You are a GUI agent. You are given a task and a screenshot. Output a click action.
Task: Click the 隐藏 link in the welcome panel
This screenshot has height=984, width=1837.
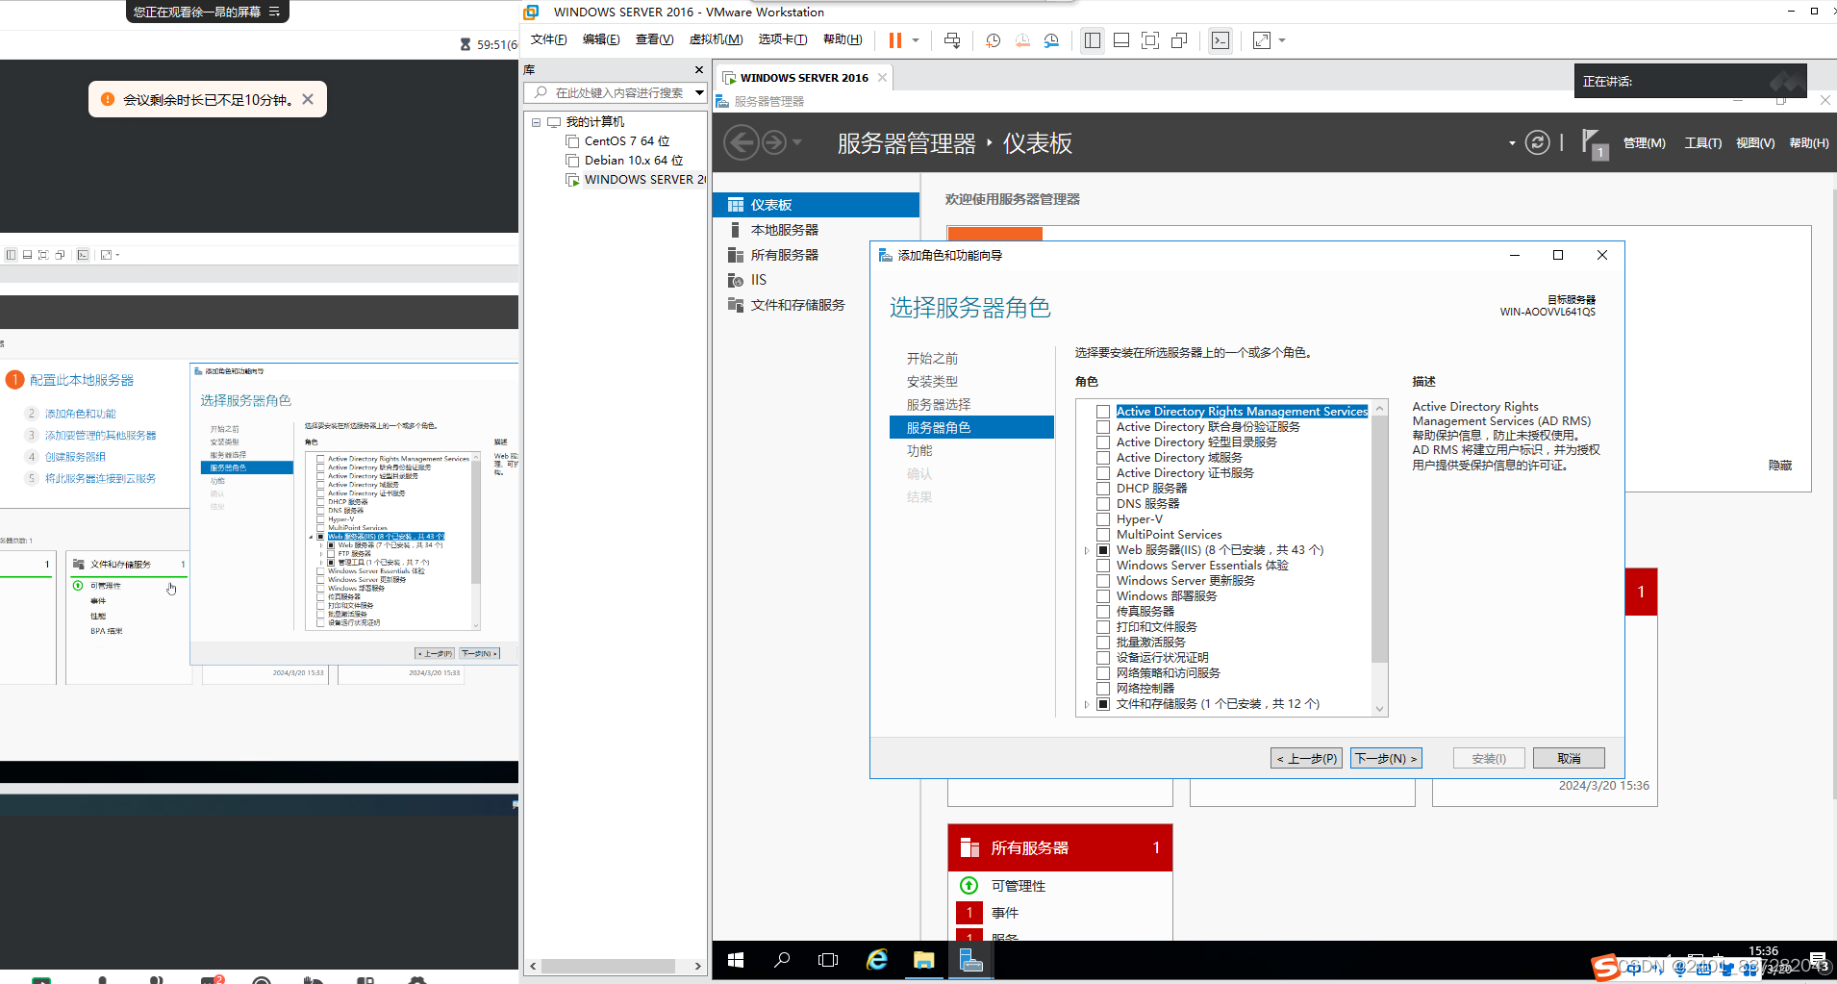[1779, 466]
